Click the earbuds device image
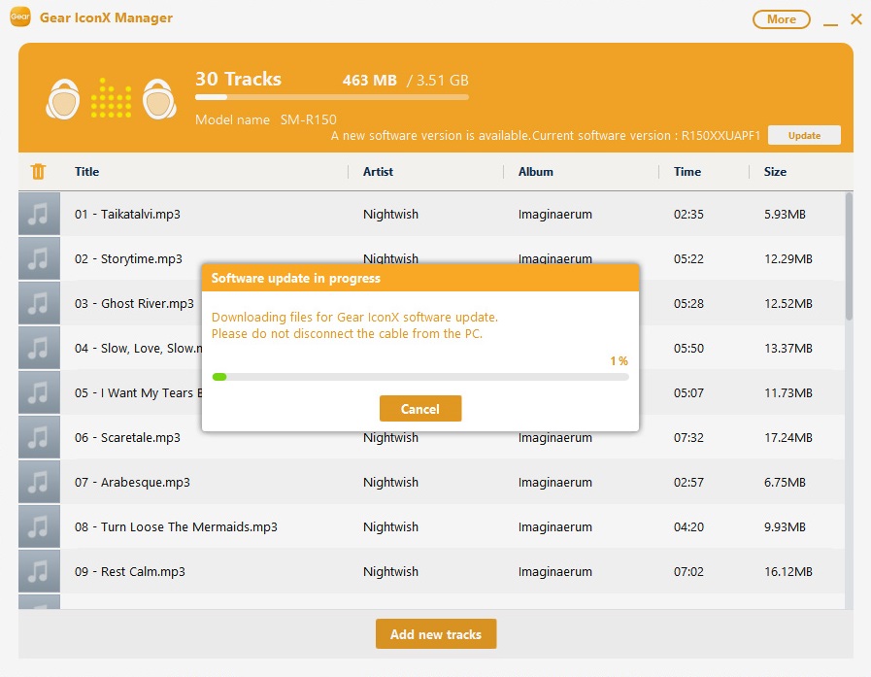Viewport: 871px width, 677px height. [110, 99]
